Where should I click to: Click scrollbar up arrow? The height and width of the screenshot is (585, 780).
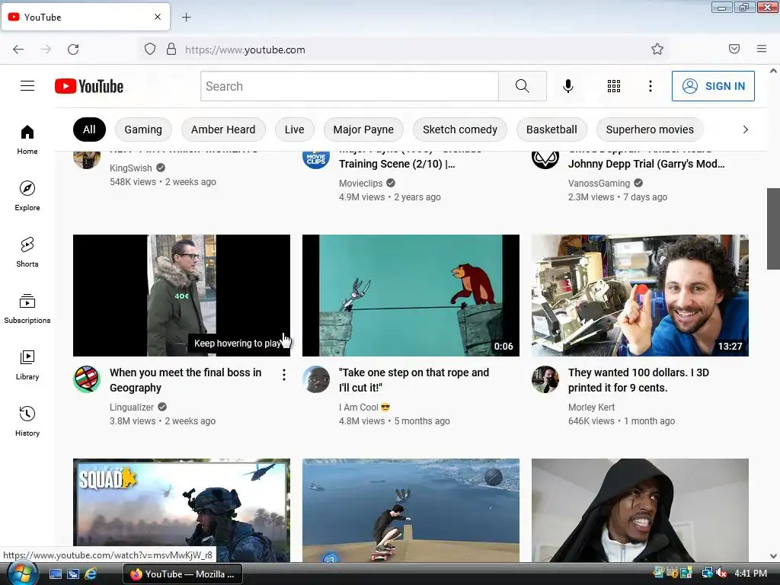pos(774,71)
